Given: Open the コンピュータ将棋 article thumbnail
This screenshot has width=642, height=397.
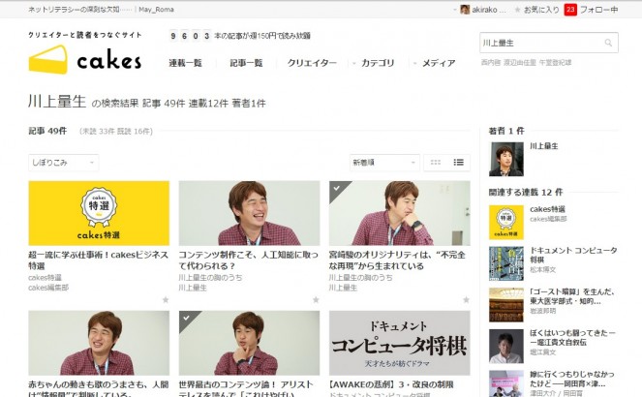Looking at the screenshot, I should (x=399, y=343).
